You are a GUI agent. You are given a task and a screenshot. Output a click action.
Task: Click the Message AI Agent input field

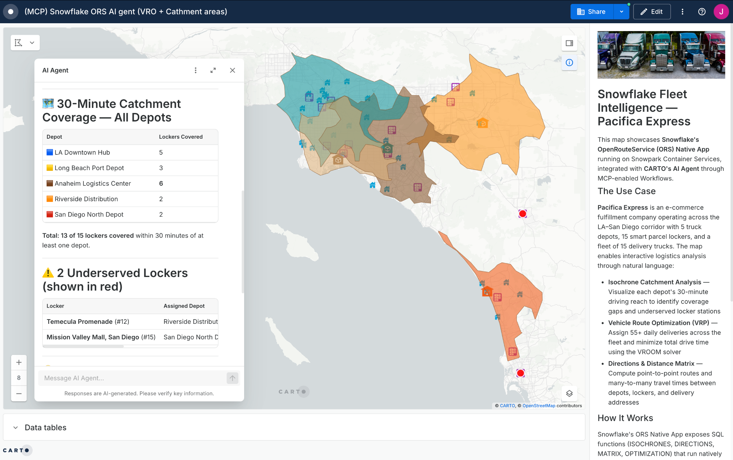pos(132,378)
